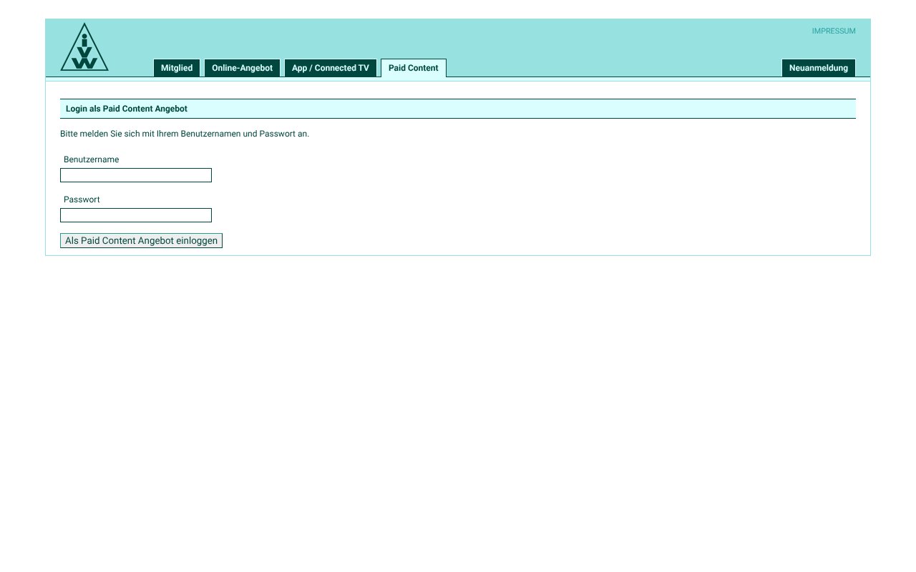
Task: Click the IMPRESSUM text in the corner
Action: pyautogui.click(x=834, y=31)
